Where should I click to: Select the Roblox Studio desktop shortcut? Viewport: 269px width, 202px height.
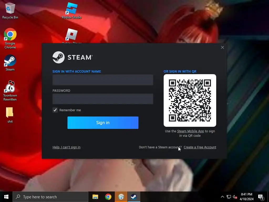pos(71,11)
